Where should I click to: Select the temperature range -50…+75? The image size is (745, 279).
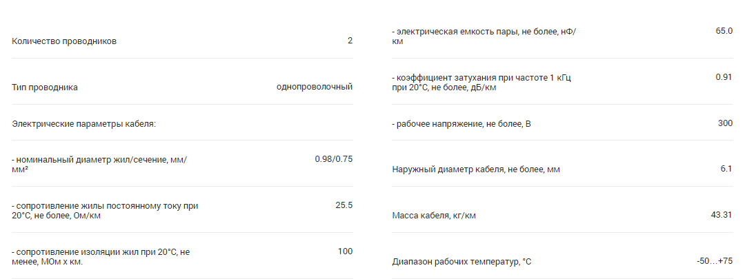pyautogui.click(x=715, y=261)
